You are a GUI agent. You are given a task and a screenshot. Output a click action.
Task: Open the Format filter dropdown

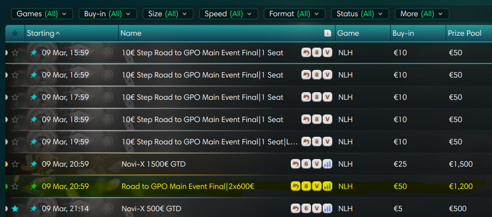point(294,14)
